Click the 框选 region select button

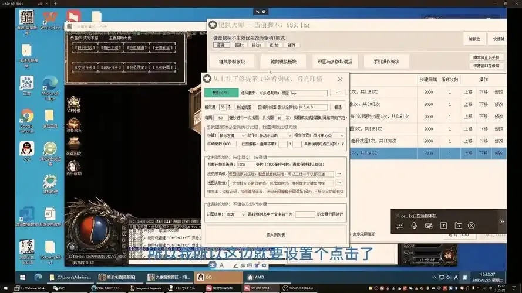(338, 107)
